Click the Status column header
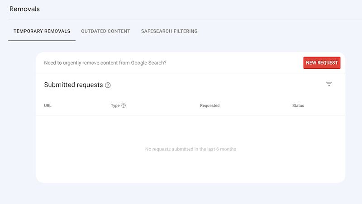Screen dimensions: 362x204 [x=298, y=106]
